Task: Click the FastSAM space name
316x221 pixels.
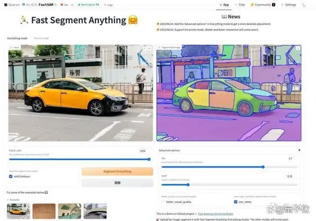Action: click(46, 4)
